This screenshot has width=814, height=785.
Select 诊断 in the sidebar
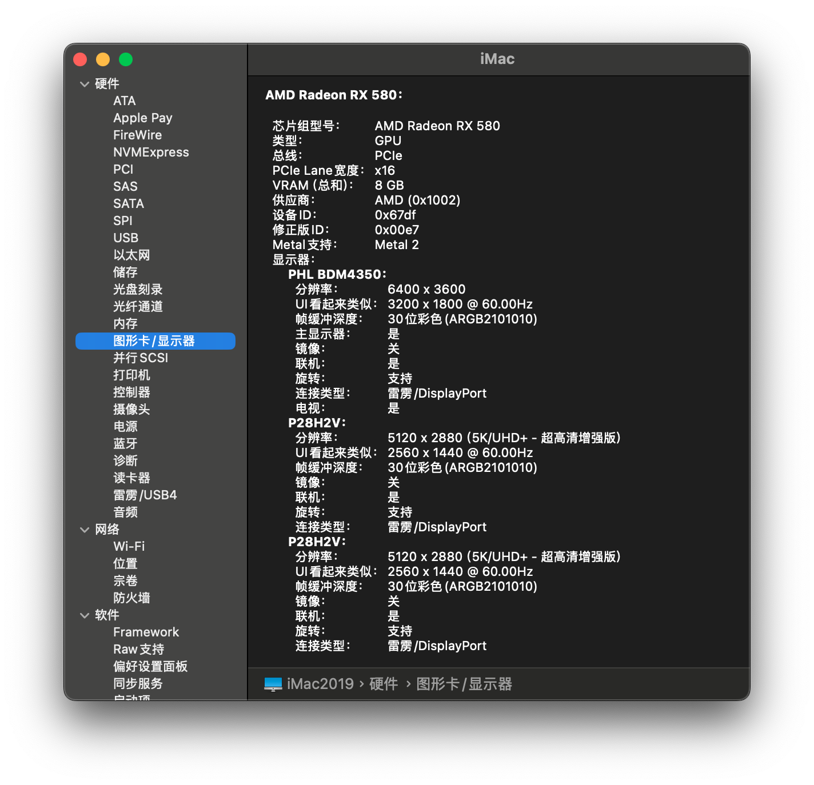click(x=125, y=460)
